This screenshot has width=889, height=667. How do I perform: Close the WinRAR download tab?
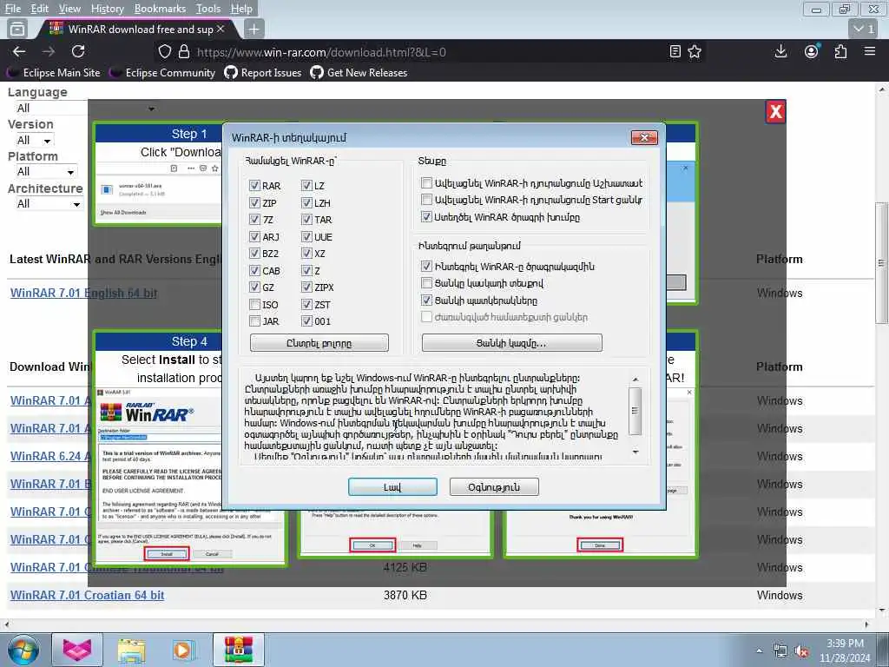(221, 29)
